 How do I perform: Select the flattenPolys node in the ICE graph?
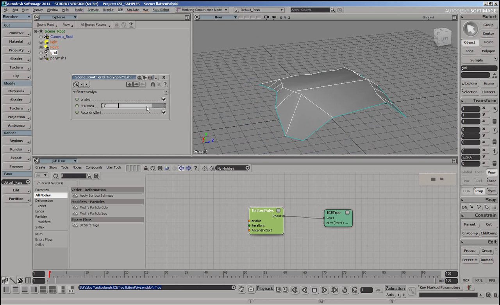(266, 221)
